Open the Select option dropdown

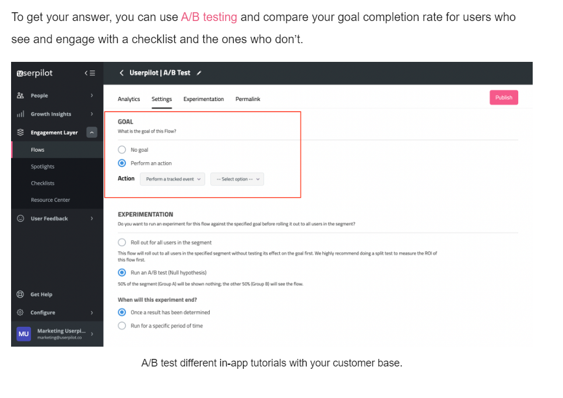coord(237,179)
